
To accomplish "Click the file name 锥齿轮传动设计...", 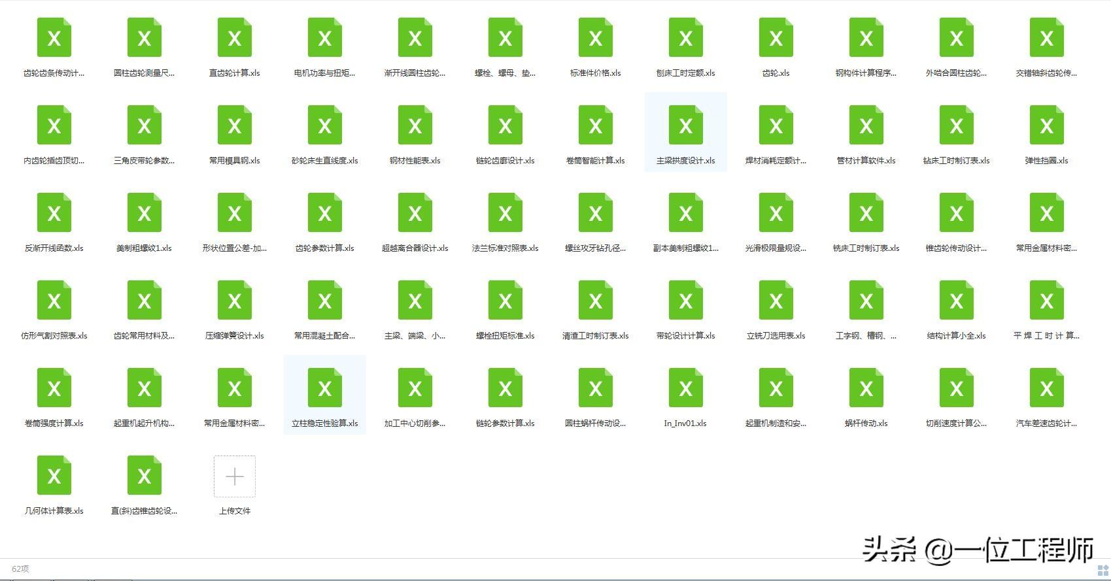I will tap(957, 248).
